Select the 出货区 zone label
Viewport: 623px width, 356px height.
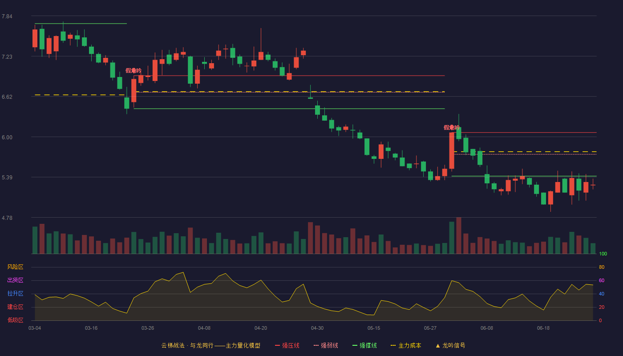pyautogui.click(x=15, y=280)
